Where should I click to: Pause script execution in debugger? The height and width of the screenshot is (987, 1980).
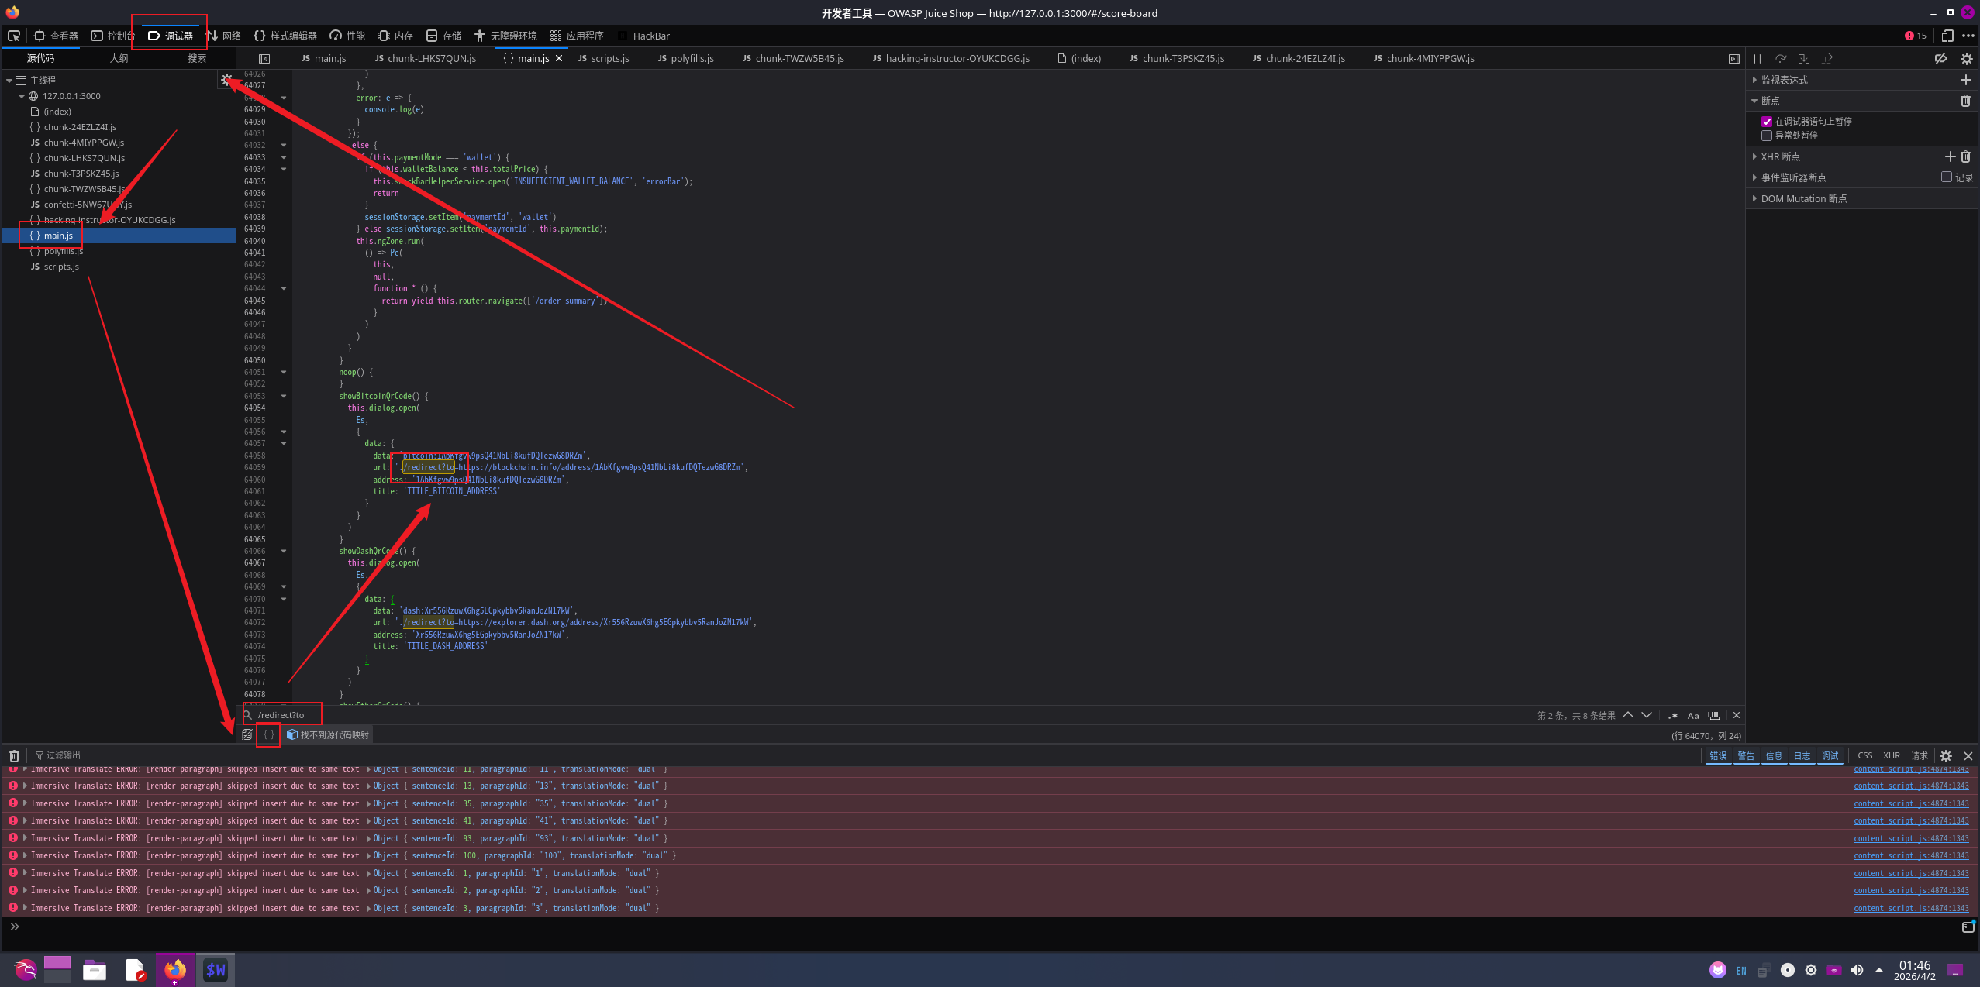coord(1758,59)
